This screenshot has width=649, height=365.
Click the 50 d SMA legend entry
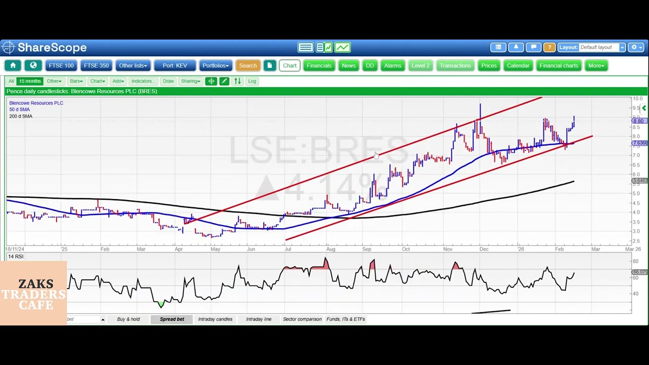point(19,109)
